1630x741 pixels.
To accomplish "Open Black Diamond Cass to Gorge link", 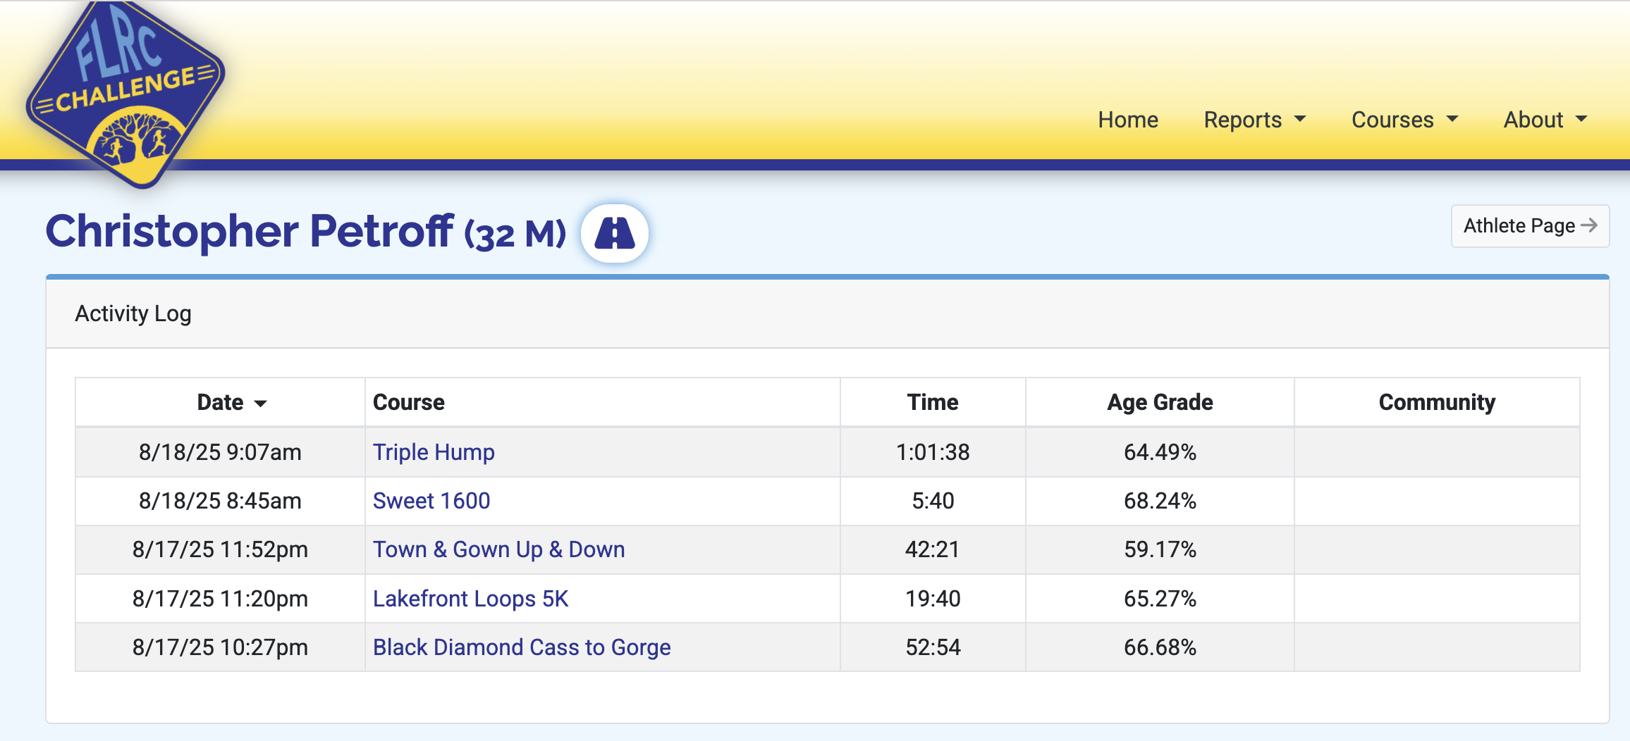I will (x=521, y=647).
